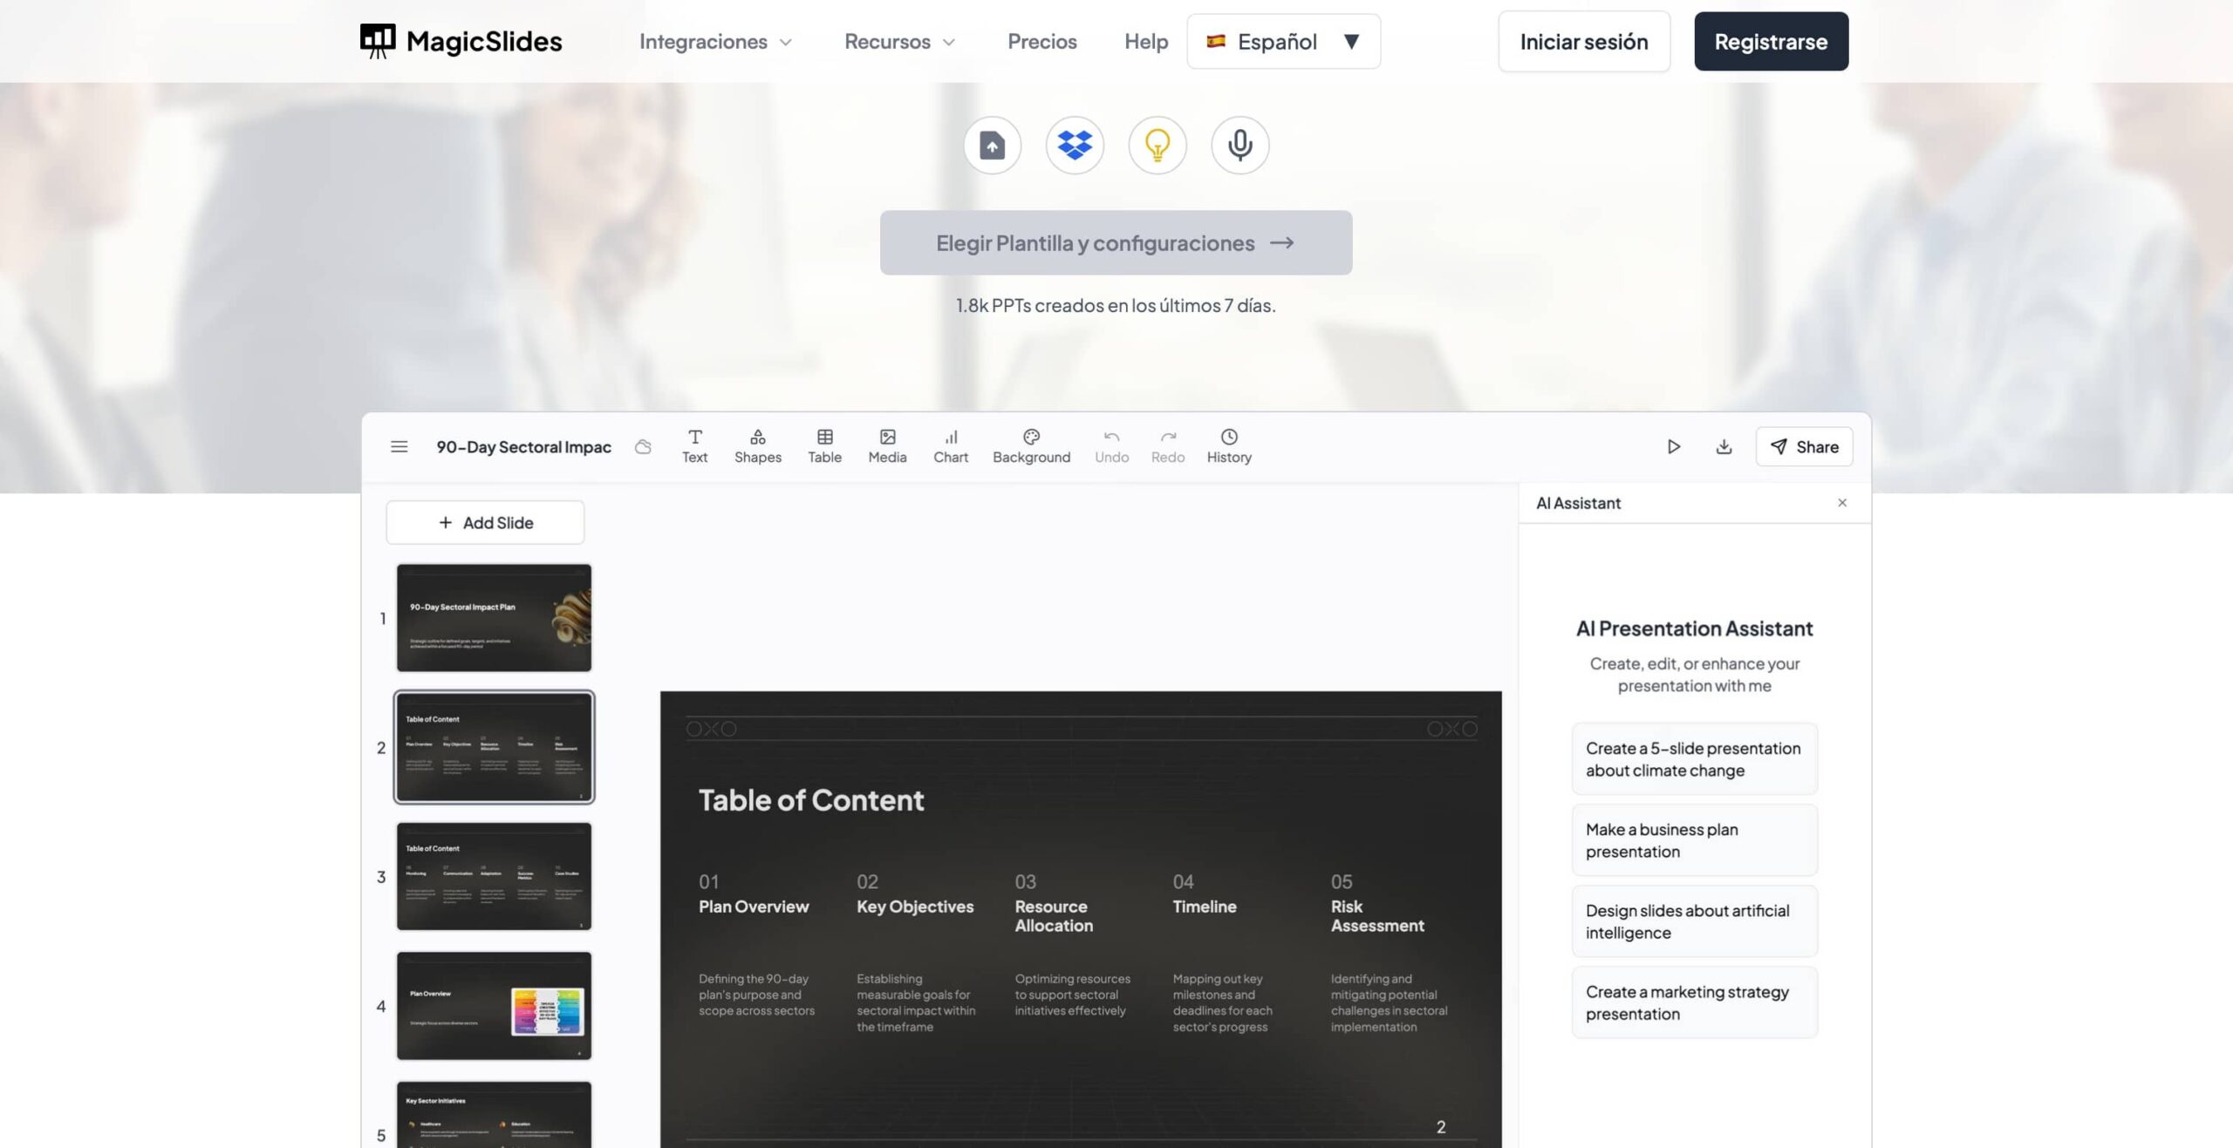2233x1148 pixels.
Task: Click the microphone voice input icon
Action: pos(1239,145)
